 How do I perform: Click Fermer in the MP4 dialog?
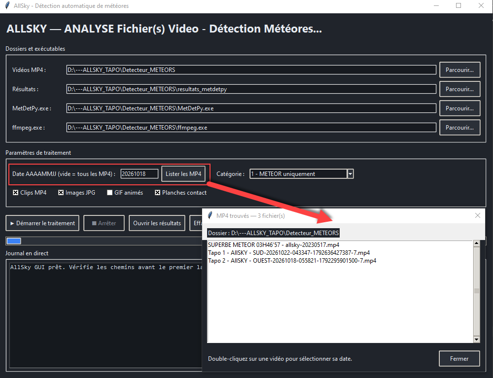459,358
